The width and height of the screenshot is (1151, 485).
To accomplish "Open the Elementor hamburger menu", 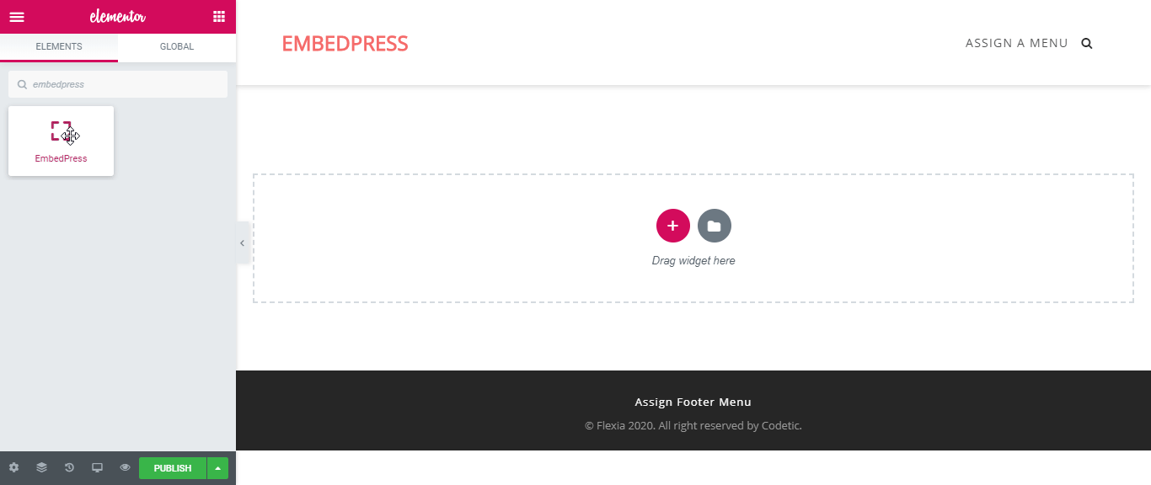I will click(17, 17).
